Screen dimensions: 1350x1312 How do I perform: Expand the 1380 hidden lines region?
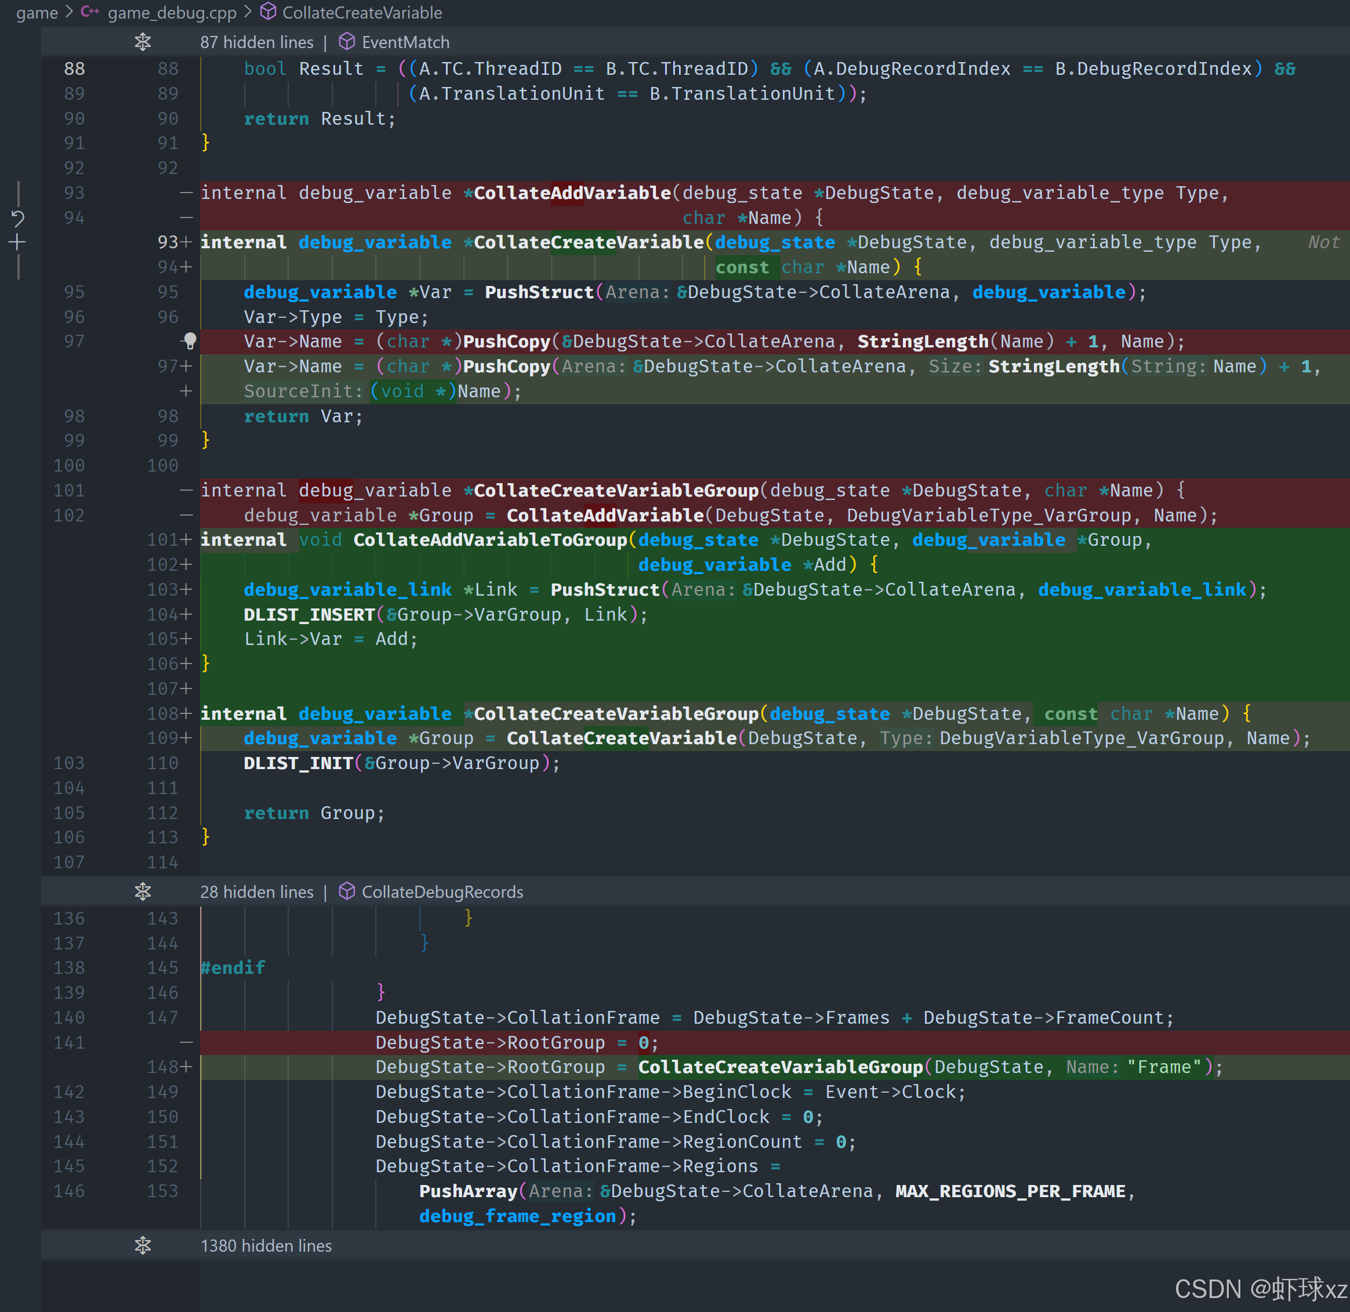266,1246
